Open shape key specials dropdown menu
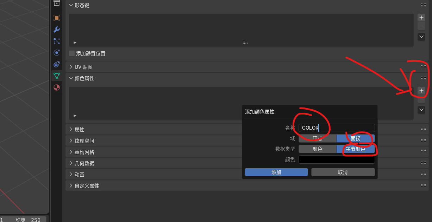This screenshot has height=222, width=432. click(421, 37)
